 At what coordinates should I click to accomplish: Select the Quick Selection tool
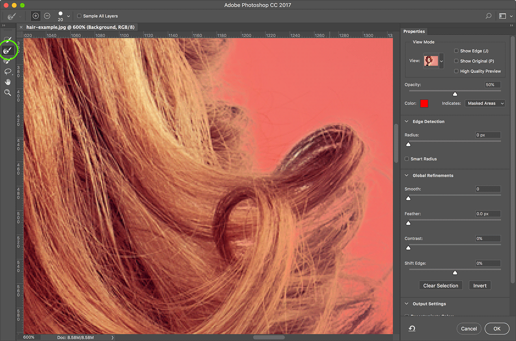click(8, 40)
